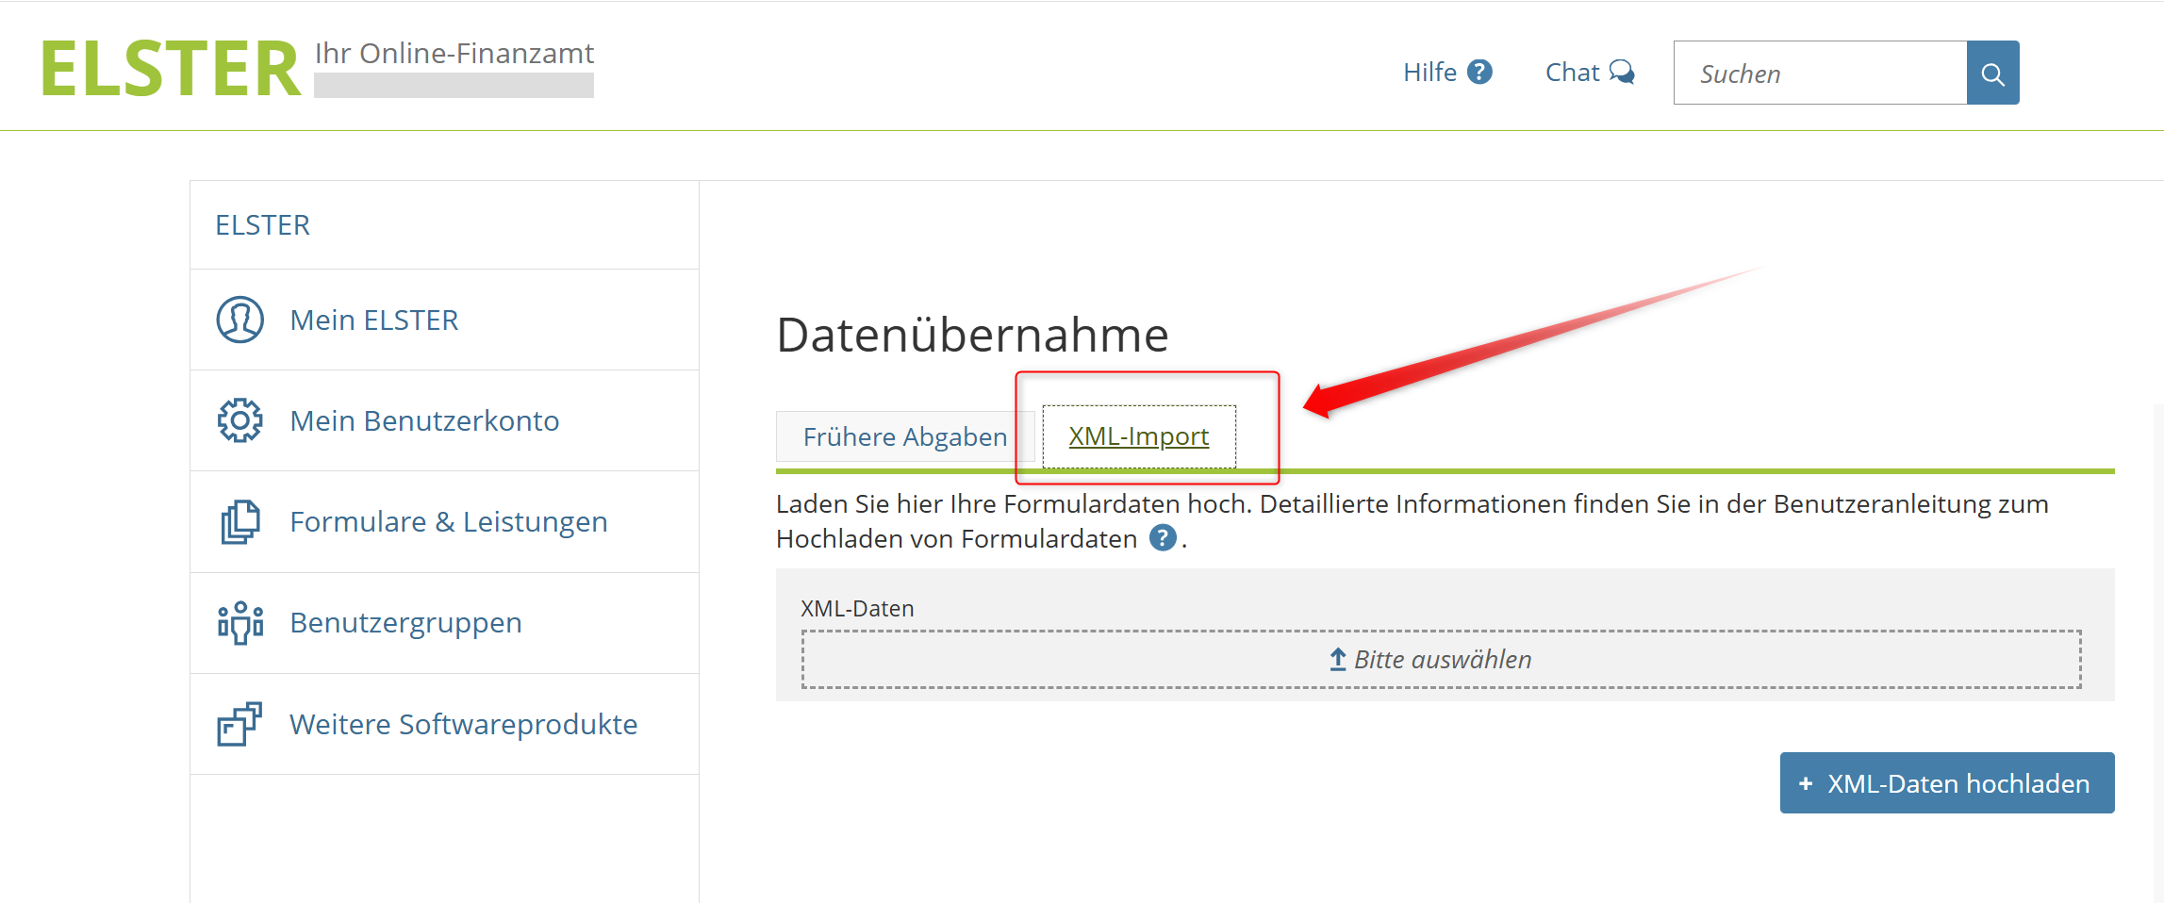Click the ELSTER sidebar heading link

262,225
